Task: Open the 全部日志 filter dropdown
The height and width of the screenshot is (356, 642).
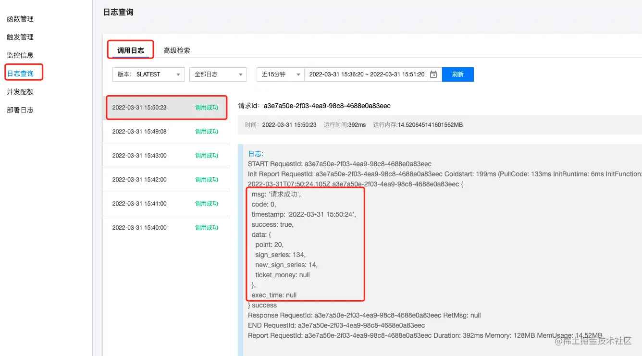Action: tap(218, 74)
